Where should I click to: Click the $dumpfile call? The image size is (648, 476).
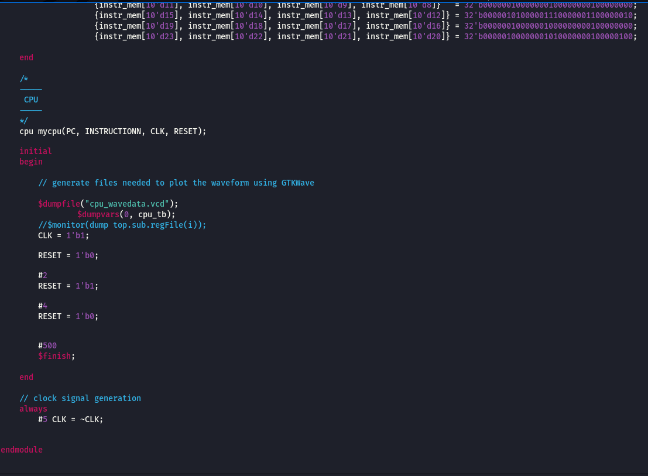[x=59, y=204]
